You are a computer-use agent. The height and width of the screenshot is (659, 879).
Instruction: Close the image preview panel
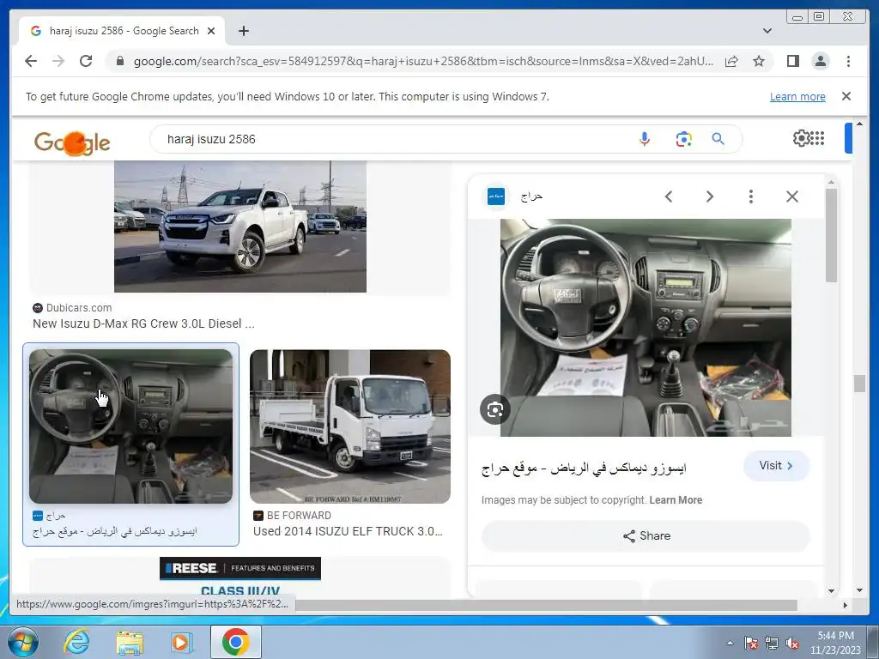[x=792, y=196]
